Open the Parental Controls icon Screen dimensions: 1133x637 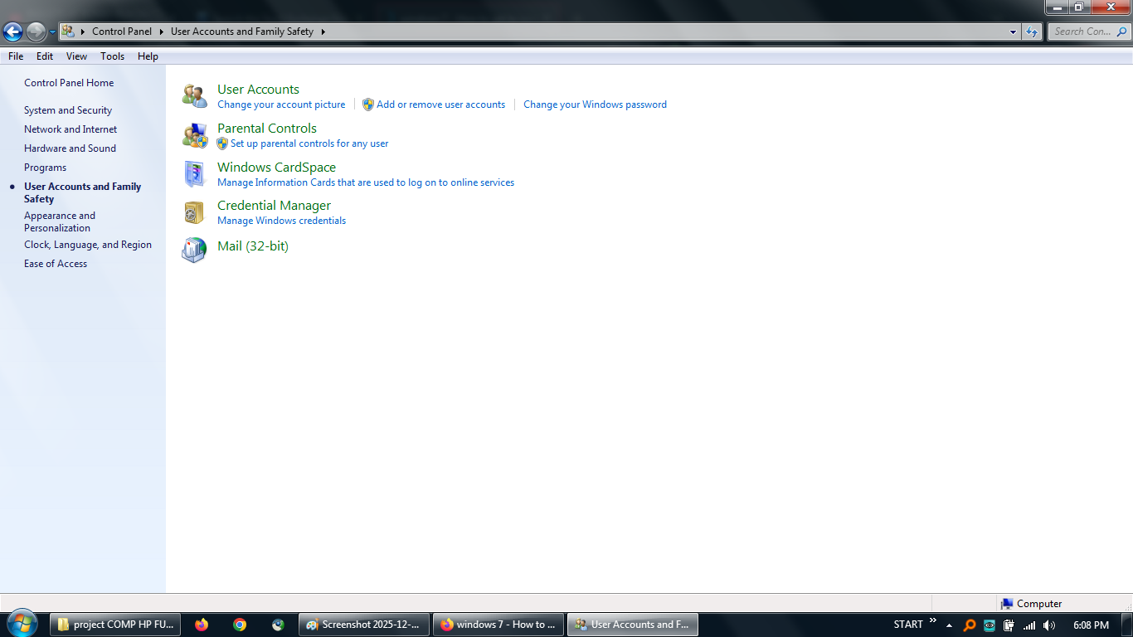click(x=195, y=135)
